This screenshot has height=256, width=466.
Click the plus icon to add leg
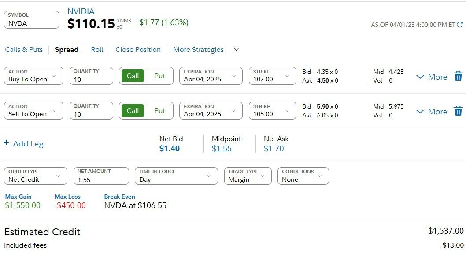[7, 143]
